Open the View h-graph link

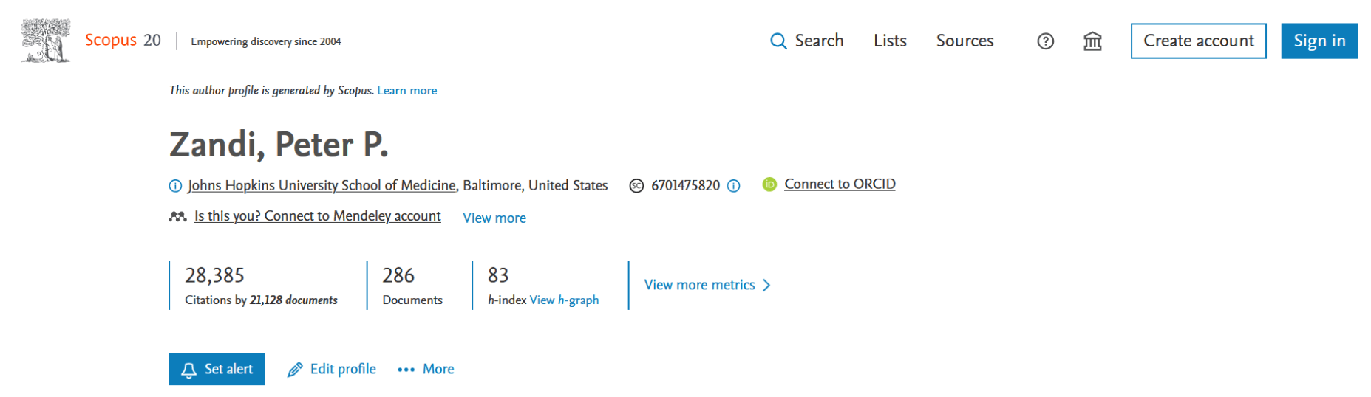(x=564, y=300)
